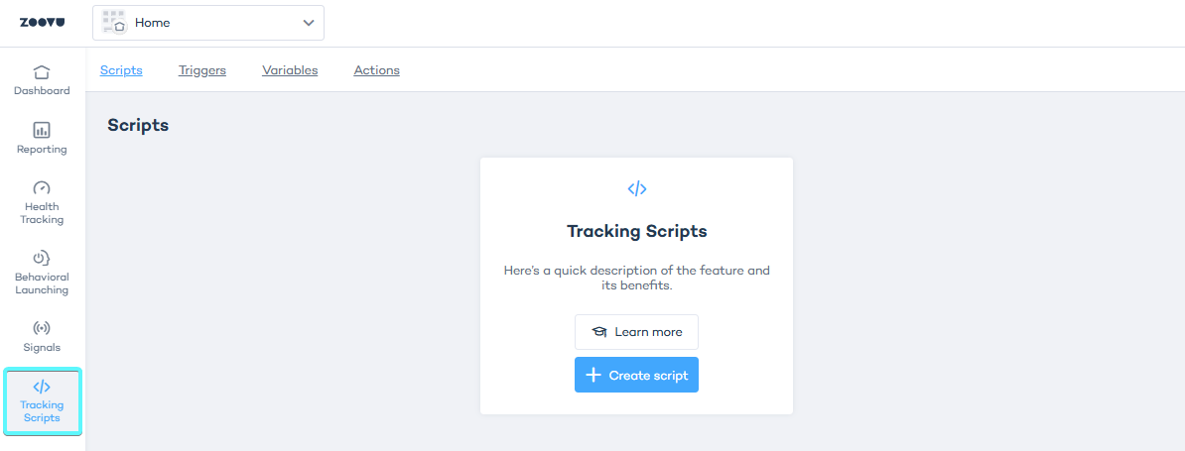Click the Home project thumbnail icon
This screenshot has width=1185, height=451.
pos(114,23)
